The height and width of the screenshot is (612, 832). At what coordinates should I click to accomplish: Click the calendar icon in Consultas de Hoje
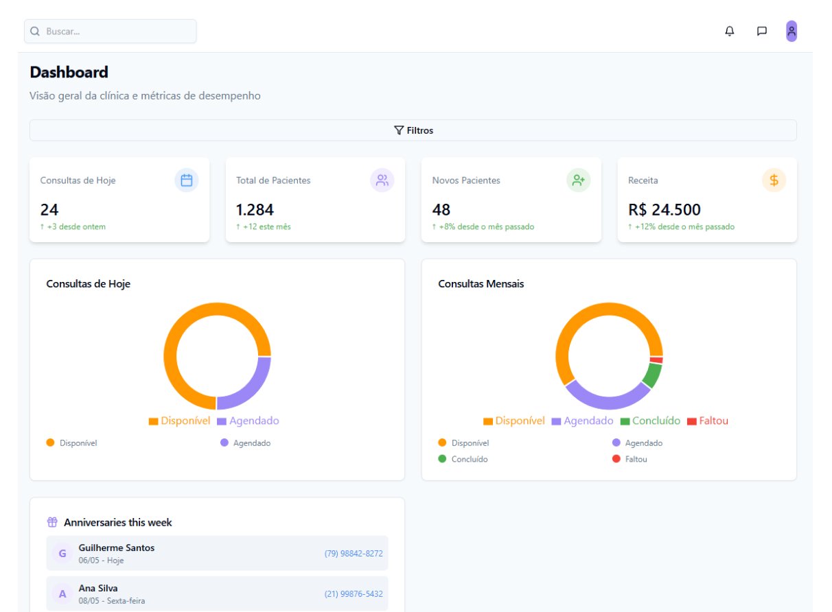[x=186, y=180]
